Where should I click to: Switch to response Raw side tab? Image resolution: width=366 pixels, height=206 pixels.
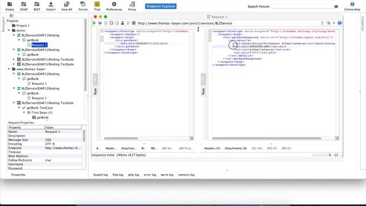pyautogui.click(x=203, y=92)
